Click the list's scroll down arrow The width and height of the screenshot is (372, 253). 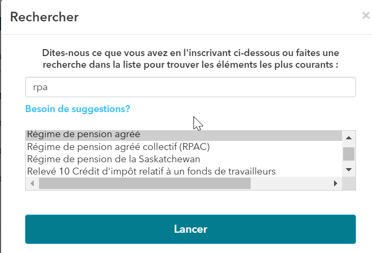click(x=348, y=170)
